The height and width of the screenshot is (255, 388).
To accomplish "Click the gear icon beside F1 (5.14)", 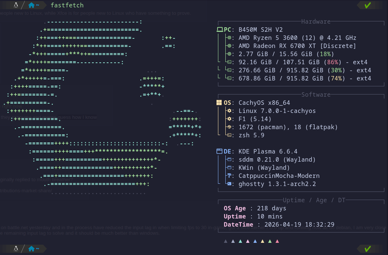I will 229,119.
